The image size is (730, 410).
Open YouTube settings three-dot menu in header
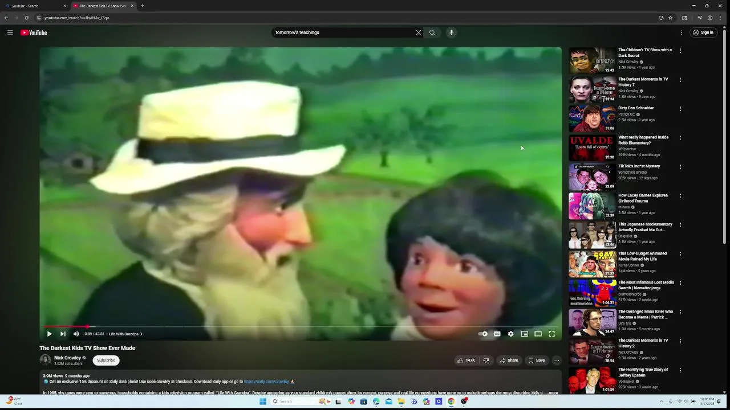click(682, 32)
